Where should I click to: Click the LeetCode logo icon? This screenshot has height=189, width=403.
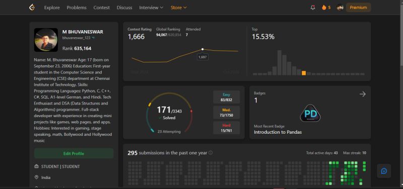point(32,8)
